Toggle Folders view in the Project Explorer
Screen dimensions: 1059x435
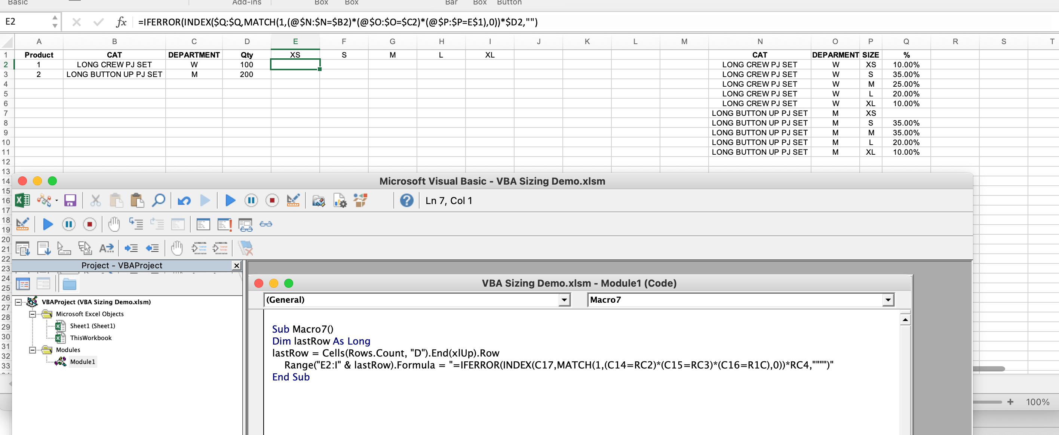point(69,283)
